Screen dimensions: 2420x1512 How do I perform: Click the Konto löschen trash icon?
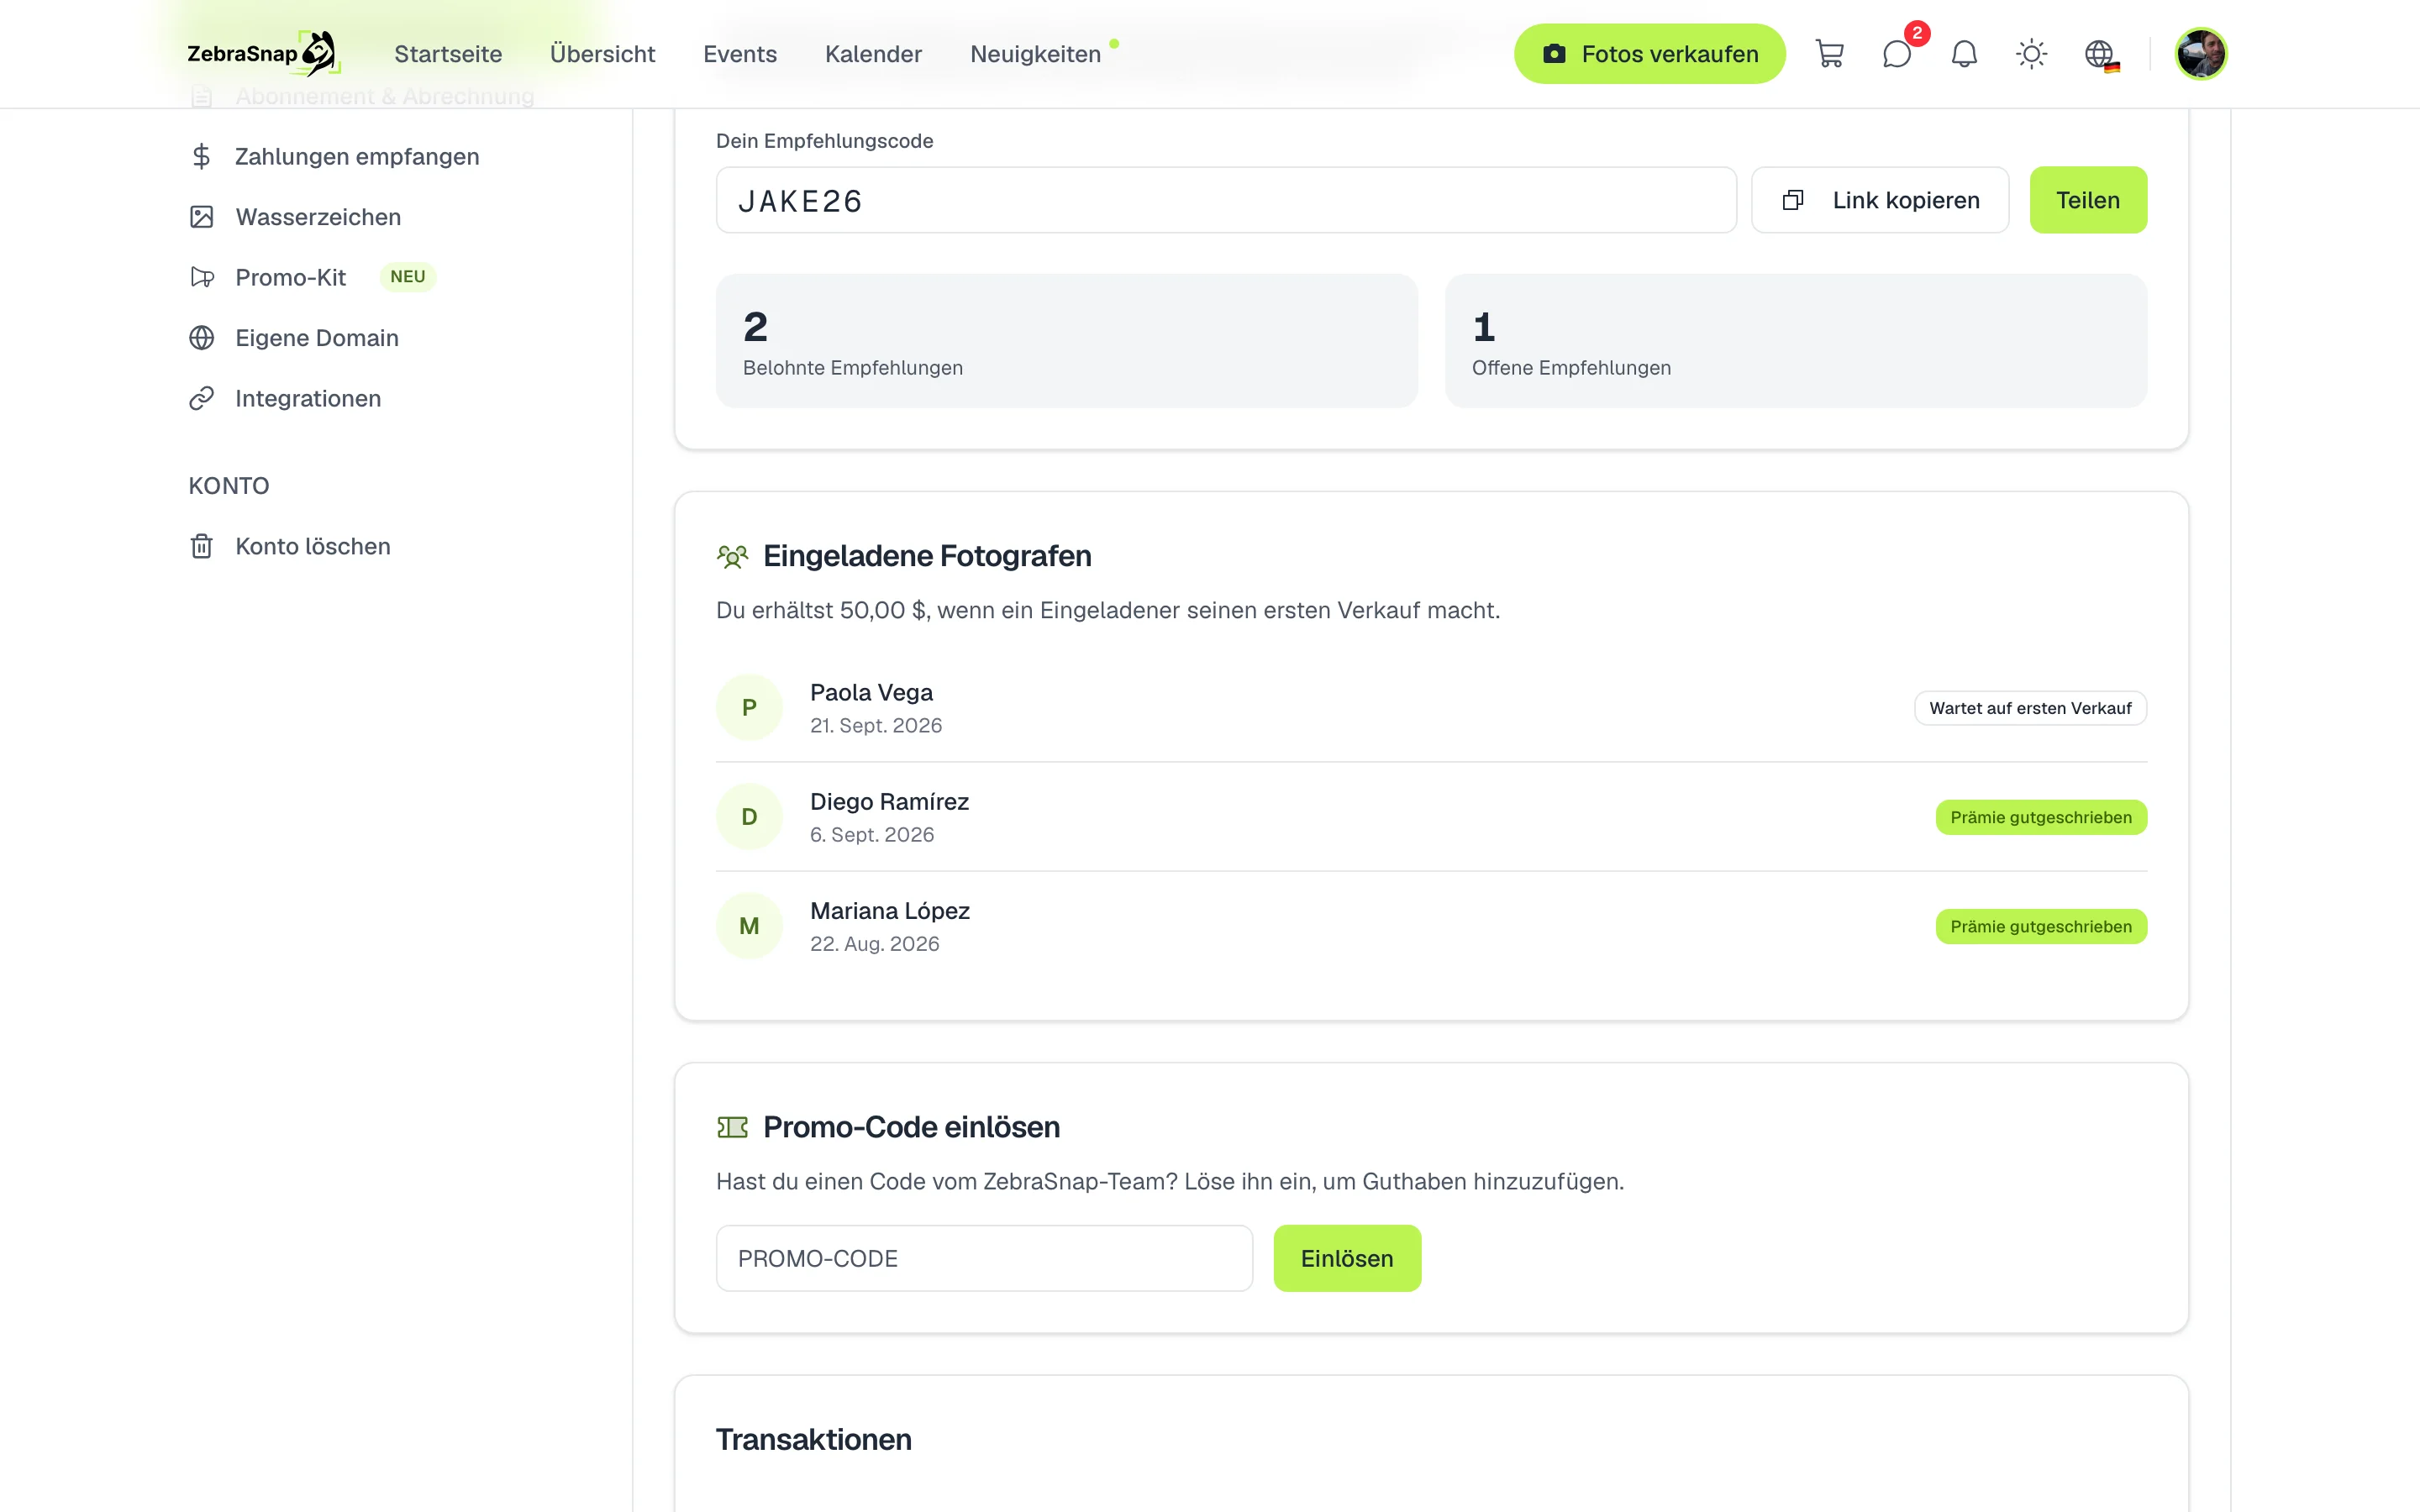pos(201,546)
